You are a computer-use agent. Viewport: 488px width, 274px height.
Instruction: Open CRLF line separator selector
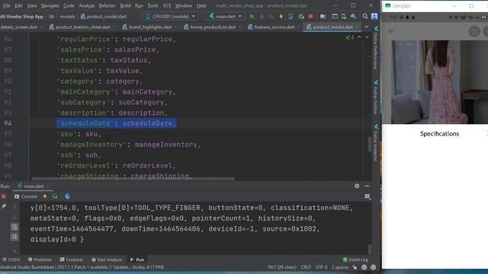click(x=306, y=267)
